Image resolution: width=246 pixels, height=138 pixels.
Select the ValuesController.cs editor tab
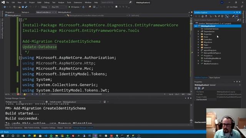click(x=43, y=12)
